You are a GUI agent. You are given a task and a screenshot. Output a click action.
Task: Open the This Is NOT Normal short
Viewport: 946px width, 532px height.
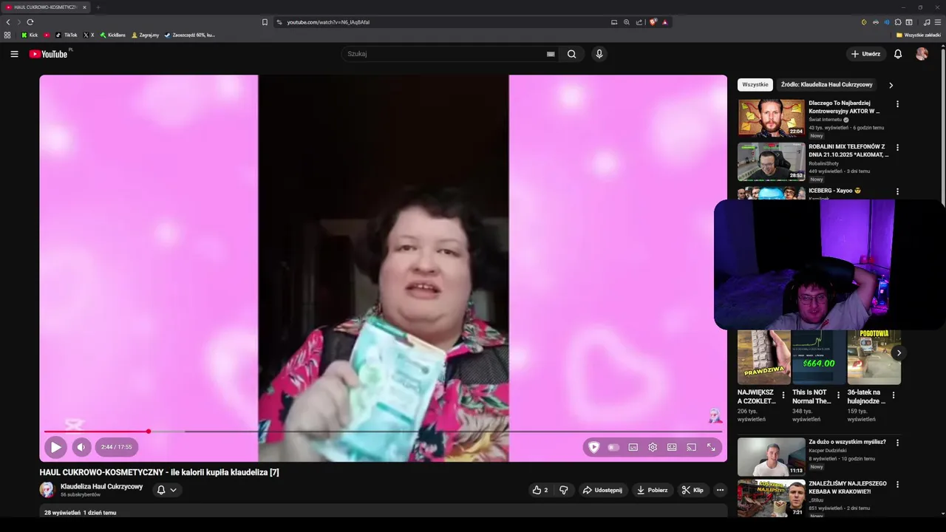[819, 357]
